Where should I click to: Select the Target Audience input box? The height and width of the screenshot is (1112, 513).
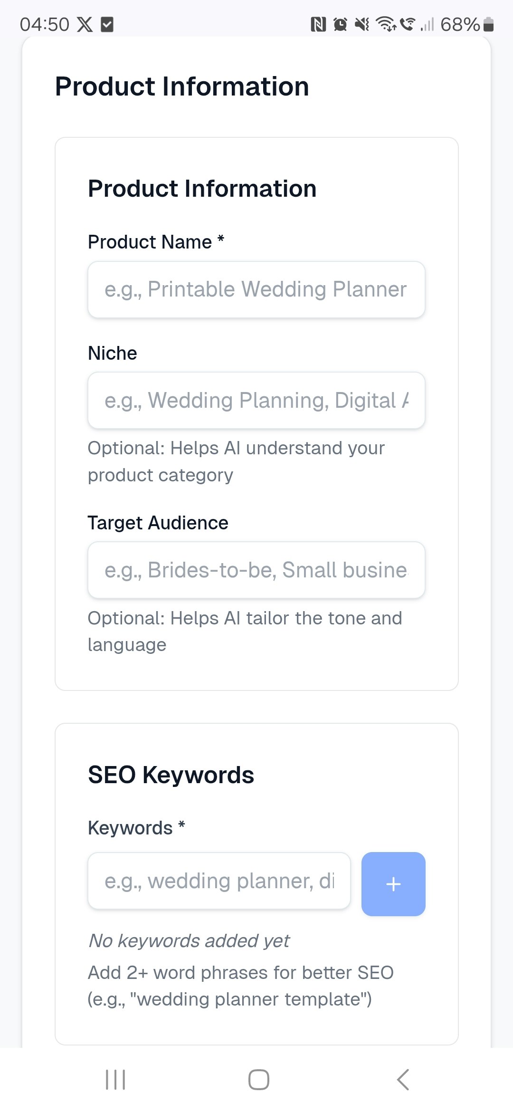coord(256,570)
